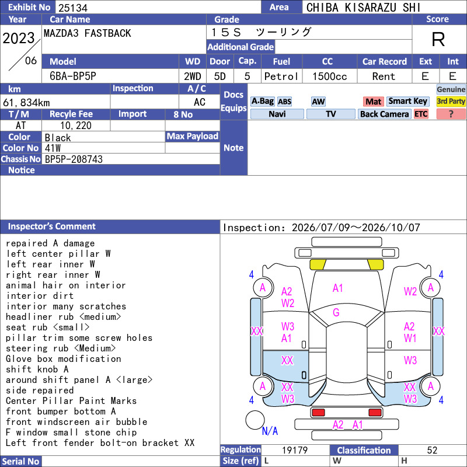Click the exhibit number 25134

tap(73, 8)
